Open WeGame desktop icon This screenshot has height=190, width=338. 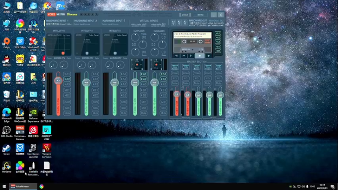tap(7, 167)
